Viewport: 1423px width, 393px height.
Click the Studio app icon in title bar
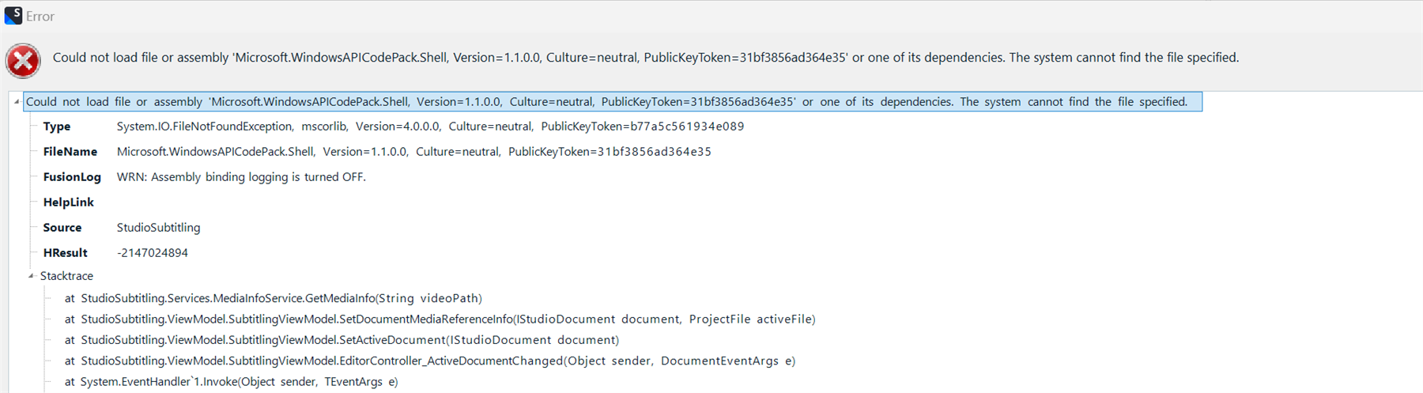(13, 16)
